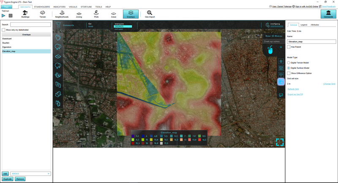
Task: Open the Geo Import tool
Action: tap(149, 14)
